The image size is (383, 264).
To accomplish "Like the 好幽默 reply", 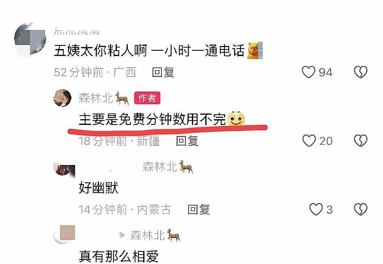I will (316, 210).
